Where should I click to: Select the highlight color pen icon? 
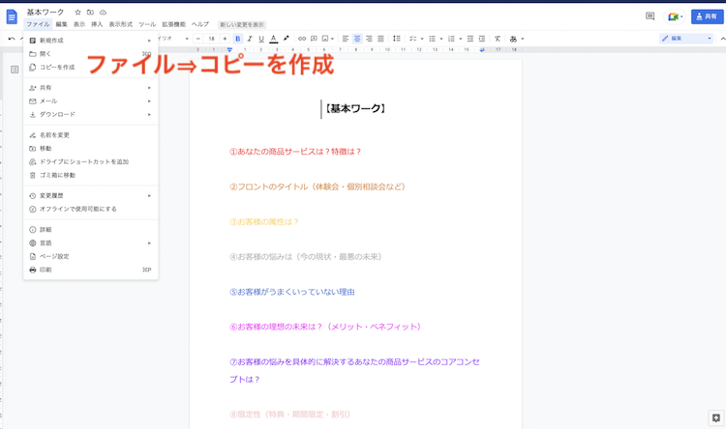click(x=287, y=39)
